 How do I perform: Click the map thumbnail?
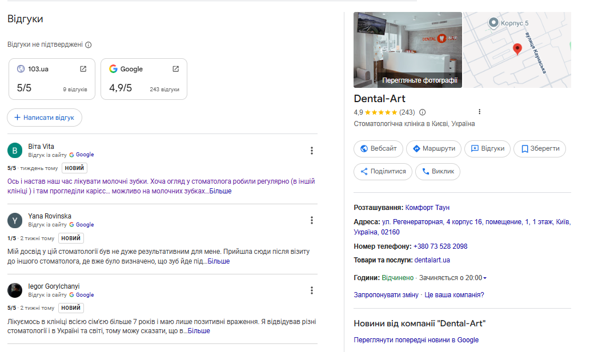click(x=517, y=50)
